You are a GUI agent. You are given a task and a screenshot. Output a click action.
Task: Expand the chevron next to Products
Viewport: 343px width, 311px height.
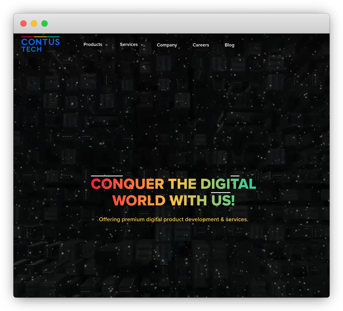[x=106, y=45]
